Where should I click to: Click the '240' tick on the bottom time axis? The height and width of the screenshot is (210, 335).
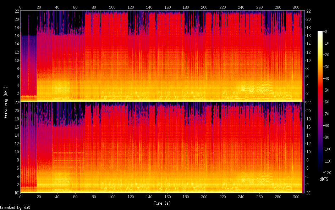(241, 197)
